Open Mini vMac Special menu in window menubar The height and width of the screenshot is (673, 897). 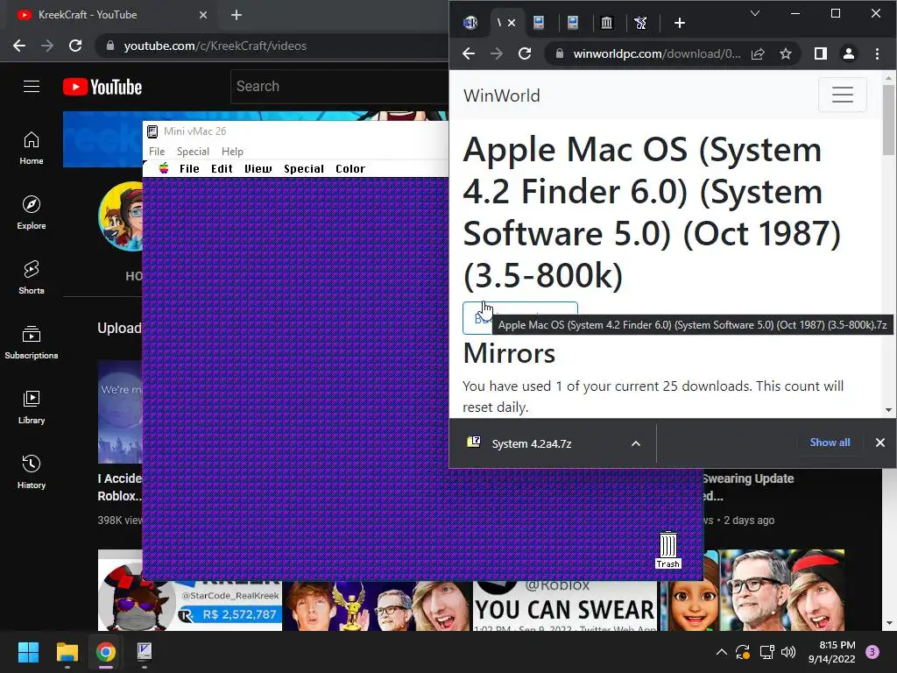[193, 151]
